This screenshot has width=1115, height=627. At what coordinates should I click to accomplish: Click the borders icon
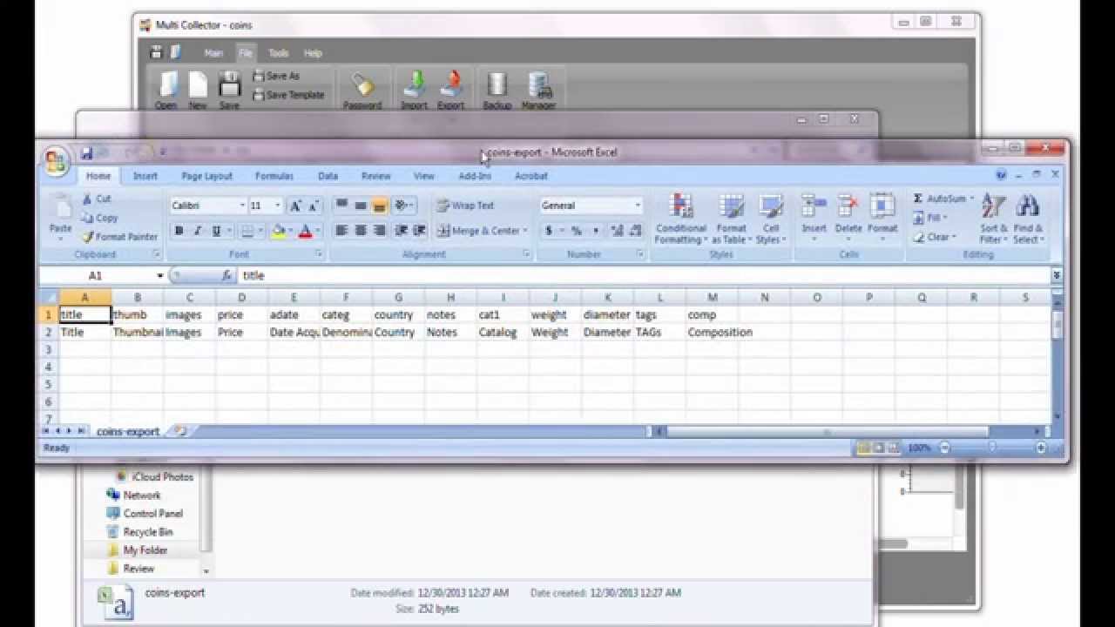(247, 231)
